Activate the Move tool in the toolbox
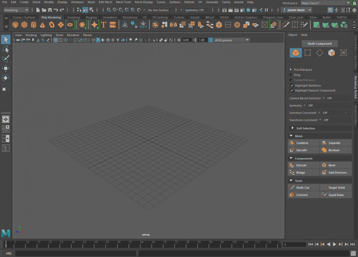The image size is (358, 257). pyautogui.click(x=6, y=68)
